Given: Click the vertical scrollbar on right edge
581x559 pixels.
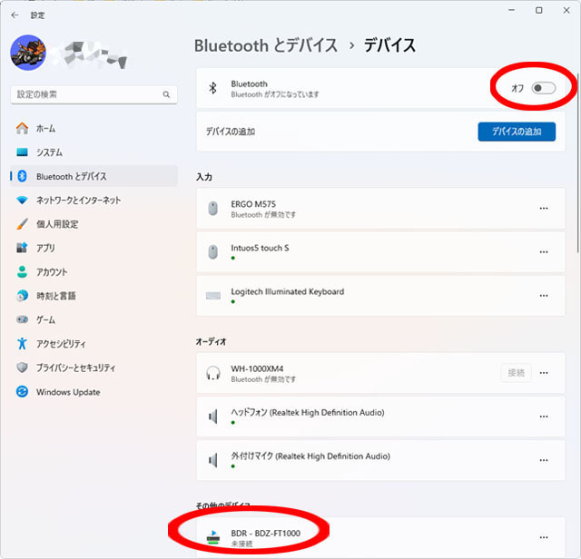Looking at the screenshot, I should 578,163.
